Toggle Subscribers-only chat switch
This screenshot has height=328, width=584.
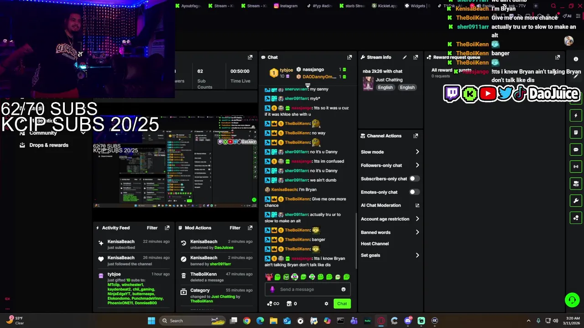413,179
